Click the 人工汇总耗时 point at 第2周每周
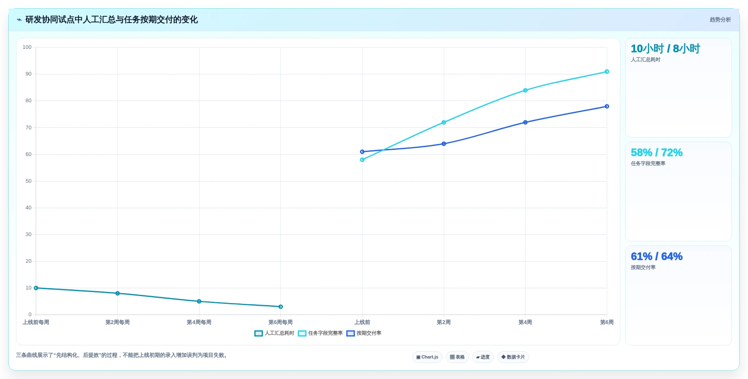The width and height of the screenshot is (748, 379). pos(117,294)
